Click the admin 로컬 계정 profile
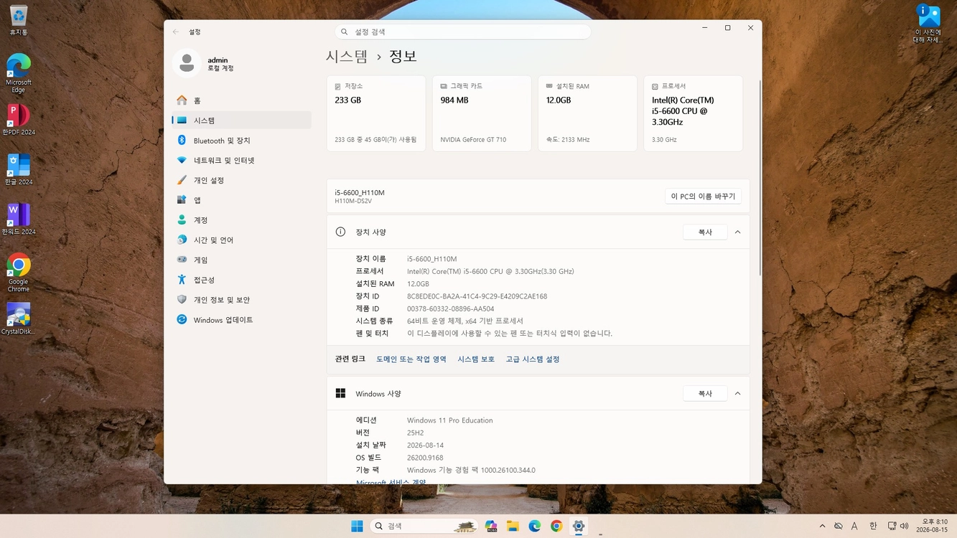957x538 pixels. pyautogui.click(x=204, y=64)
